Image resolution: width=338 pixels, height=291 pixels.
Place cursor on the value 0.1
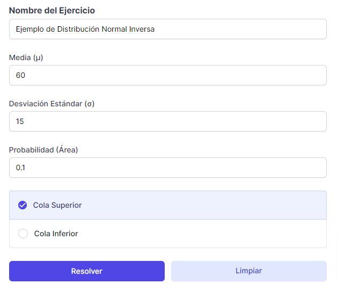(x=20, y=168)
